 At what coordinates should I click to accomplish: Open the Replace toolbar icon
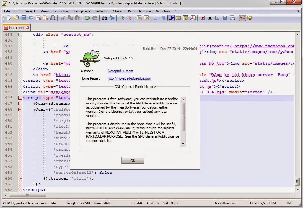[112, 18]
